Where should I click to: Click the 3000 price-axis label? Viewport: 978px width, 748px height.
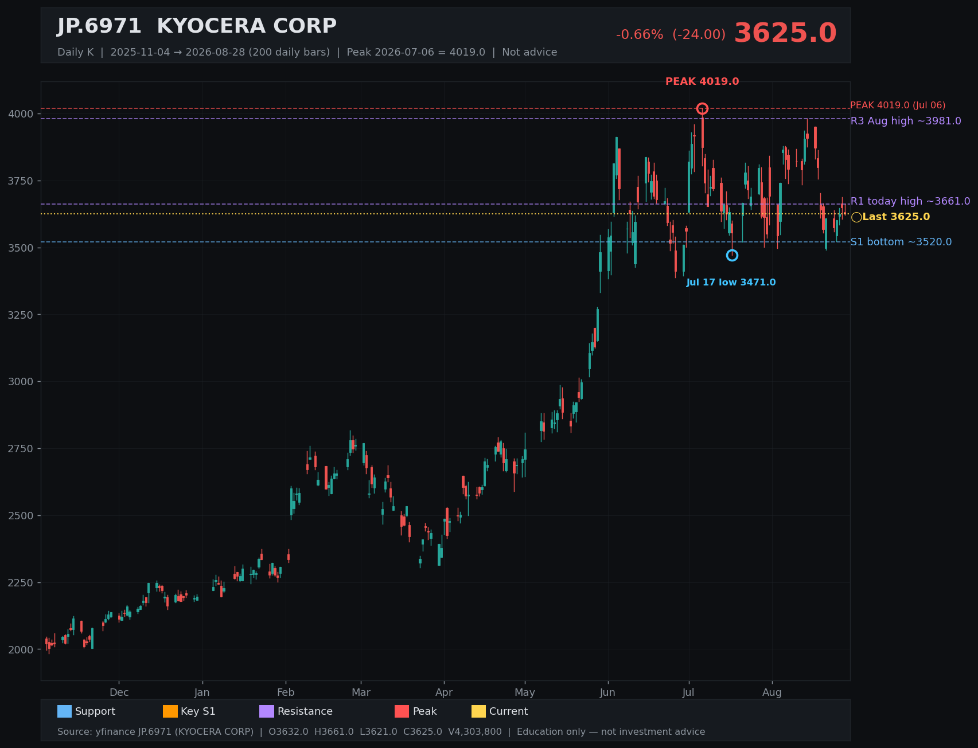point(21,381)
